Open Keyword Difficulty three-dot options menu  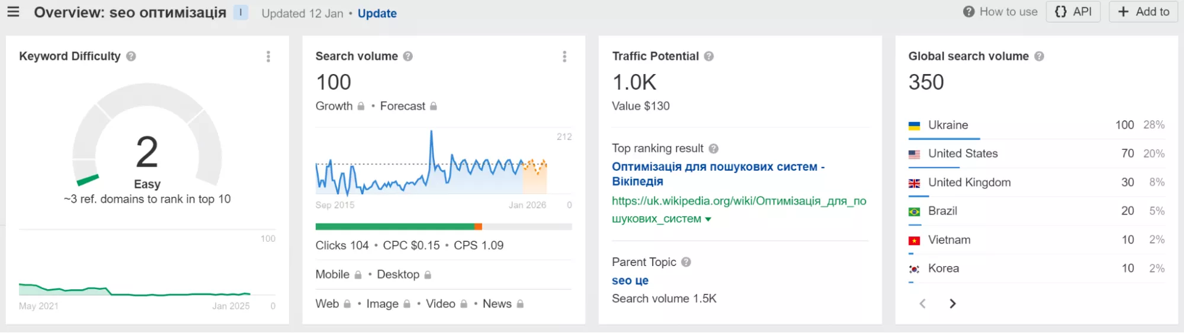tap(268, 56)
